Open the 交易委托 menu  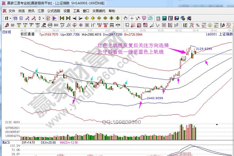[x=99, y=11]
